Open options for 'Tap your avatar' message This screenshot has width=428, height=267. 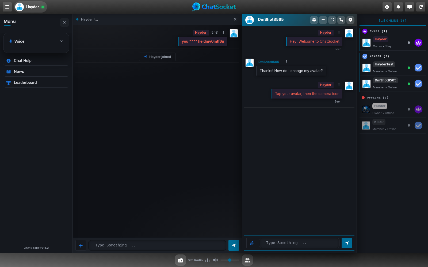point(339,85)
